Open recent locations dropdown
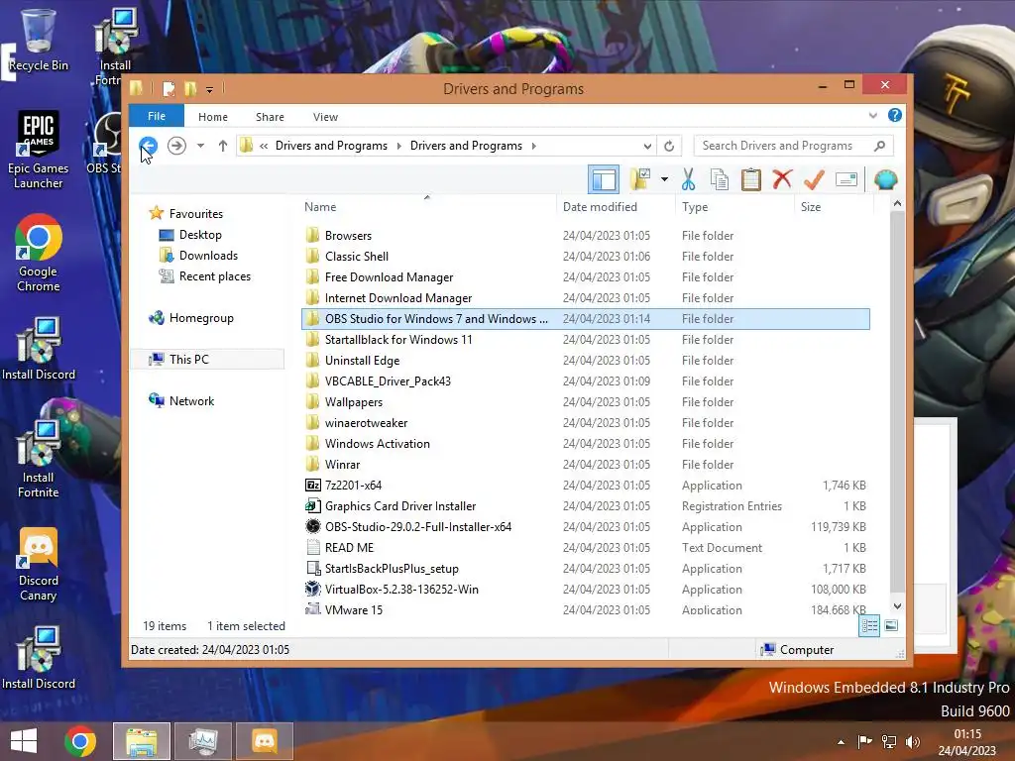1015x761 pixels. [200, 146]
